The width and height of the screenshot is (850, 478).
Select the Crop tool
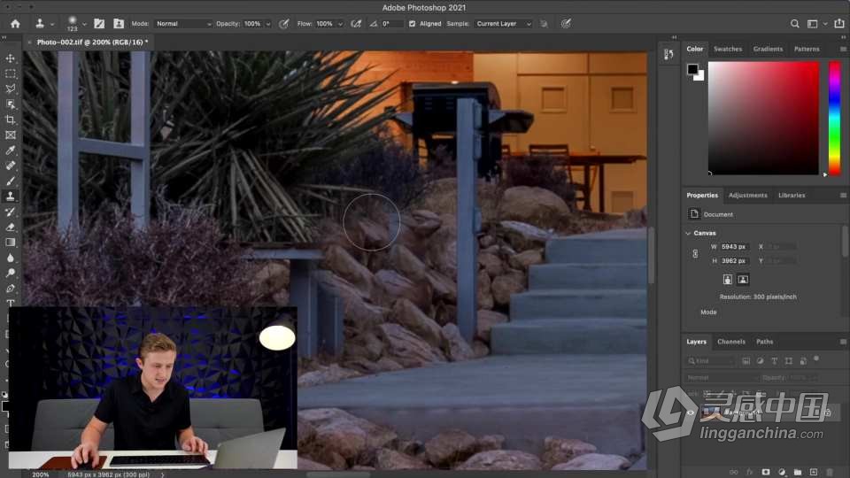point(11,119)
